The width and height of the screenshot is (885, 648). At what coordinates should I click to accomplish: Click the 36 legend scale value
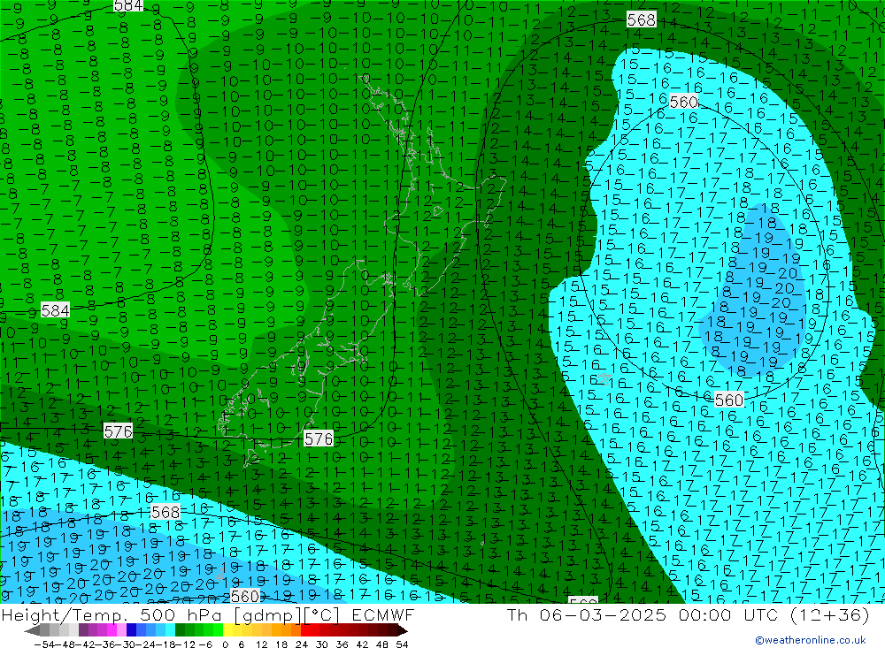pos(342,644)
